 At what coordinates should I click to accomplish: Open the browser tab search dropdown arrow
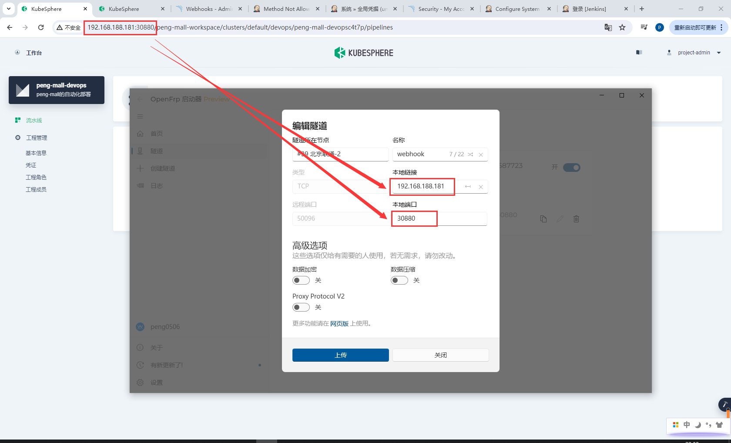tap(9, 9)
